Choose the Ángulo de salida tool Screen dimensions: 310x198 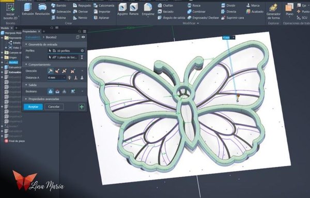171,18
